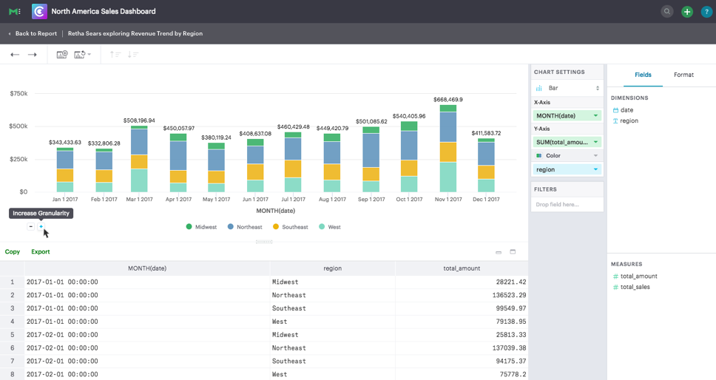Viewport: 716px width, 380px height.
Task: Click Back to Report link
Action: tap(36, 34)
